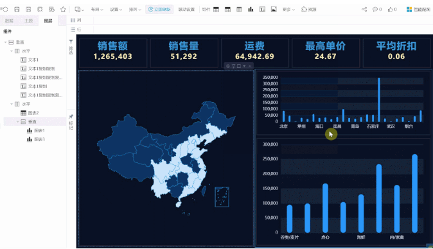Select 图表2 in the layer tree
The width and height of the screenshot is (433, 249).
33,113
